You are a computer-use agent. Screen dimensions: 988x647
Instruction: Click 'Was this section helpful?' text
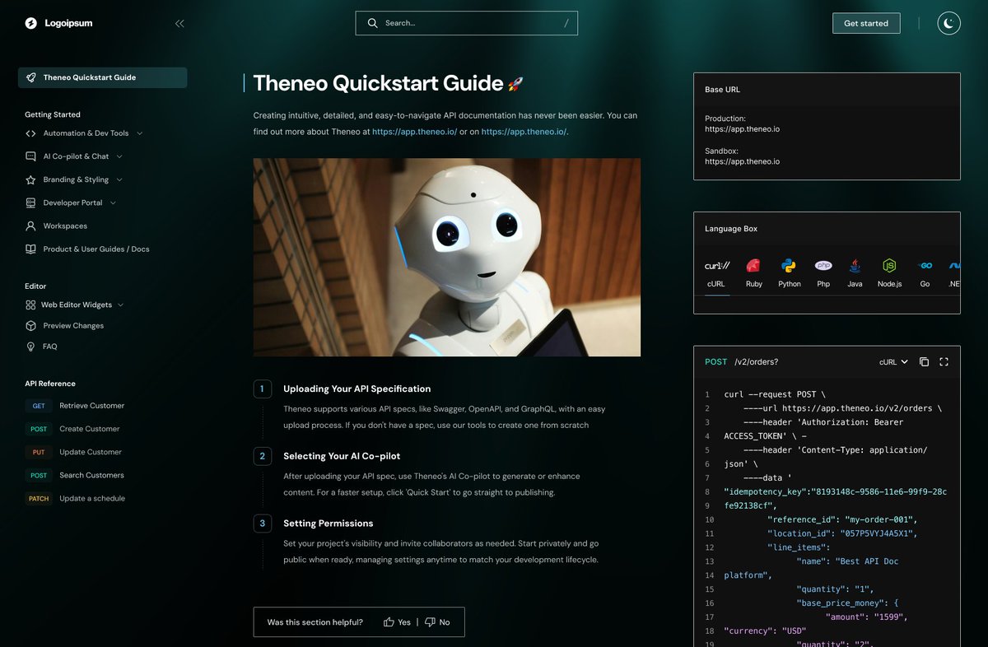coord(315,622)
